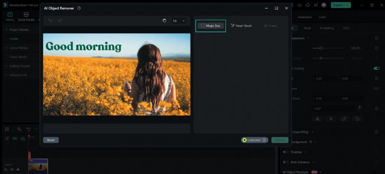Collapse the Transform section

coord(308,39)
